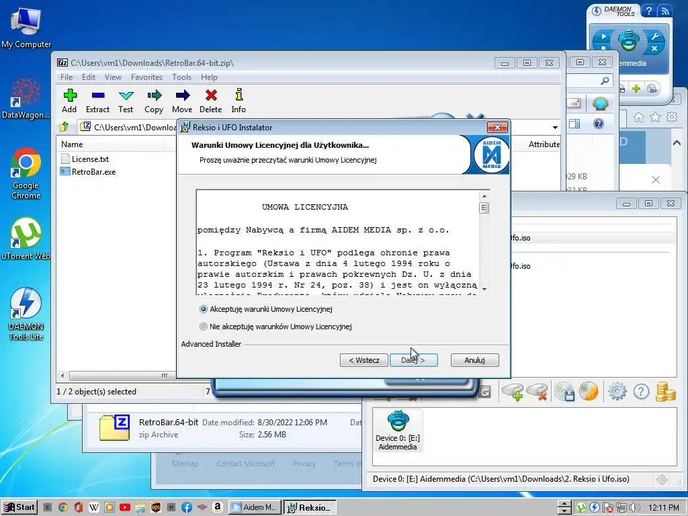Open the 7-Zip address path dropdown arrow

click(555, 127)
